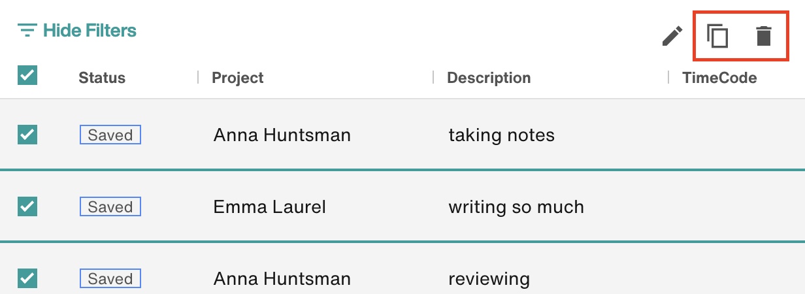Select the writing so much description
This screenshot has width=805, height=294.
(x=516, y=207)
